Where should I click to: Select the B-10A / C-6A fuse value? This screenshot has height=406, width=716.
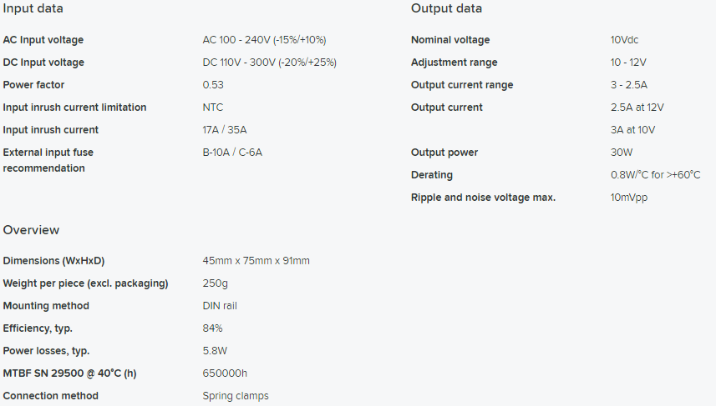232,153
